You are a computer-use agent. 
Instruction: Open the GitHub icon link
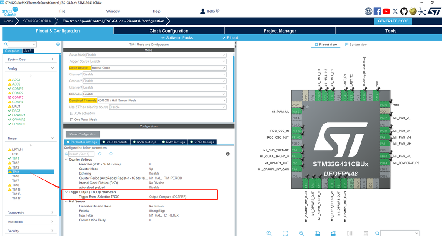(x=404, y=11)
